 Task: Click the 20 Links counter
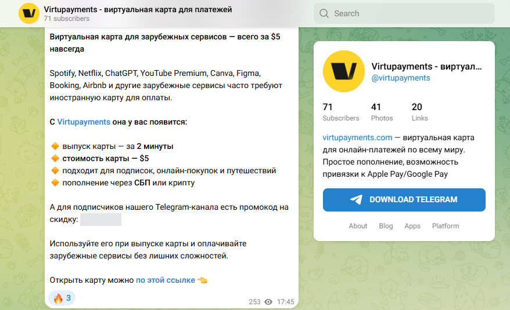(419, 112)
